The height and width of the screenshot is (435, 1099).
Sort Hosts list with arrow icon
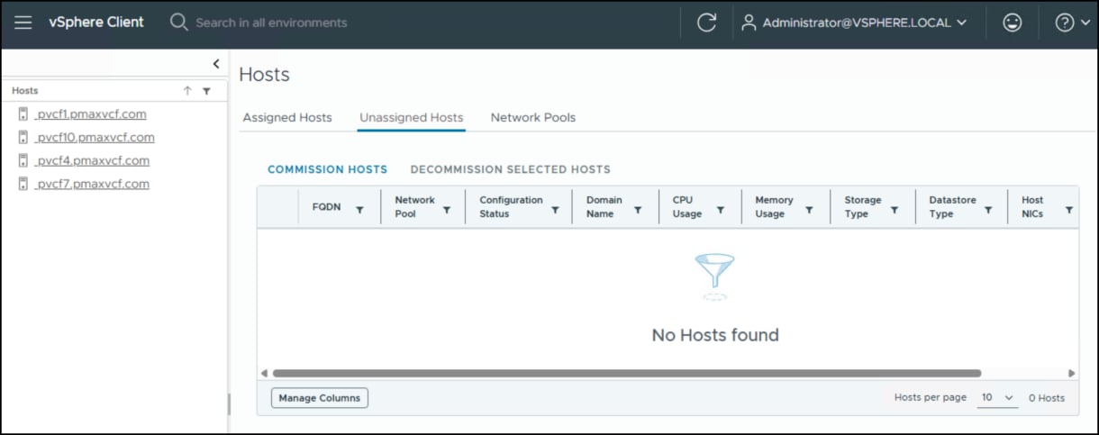[x=187, y=91]
